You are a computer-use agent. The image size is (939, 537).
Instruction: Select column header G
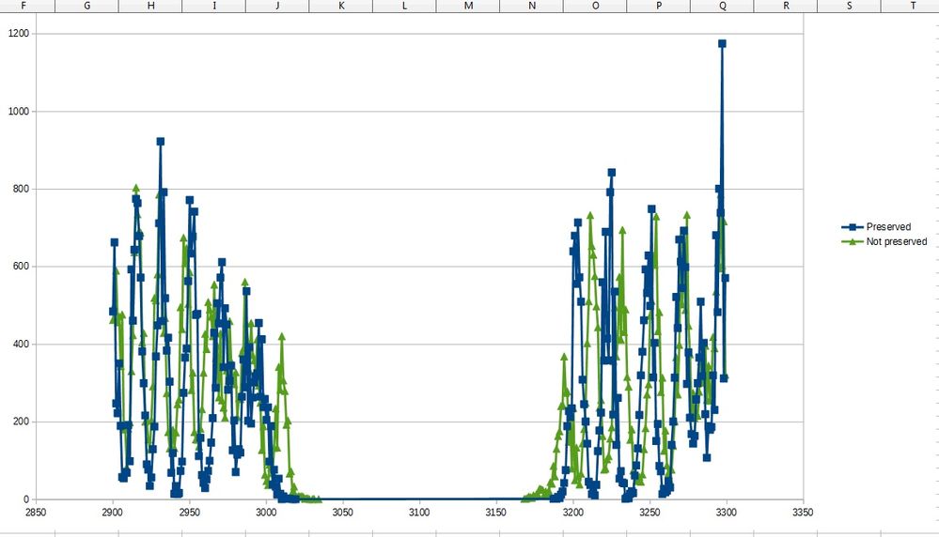coord(86,6)
